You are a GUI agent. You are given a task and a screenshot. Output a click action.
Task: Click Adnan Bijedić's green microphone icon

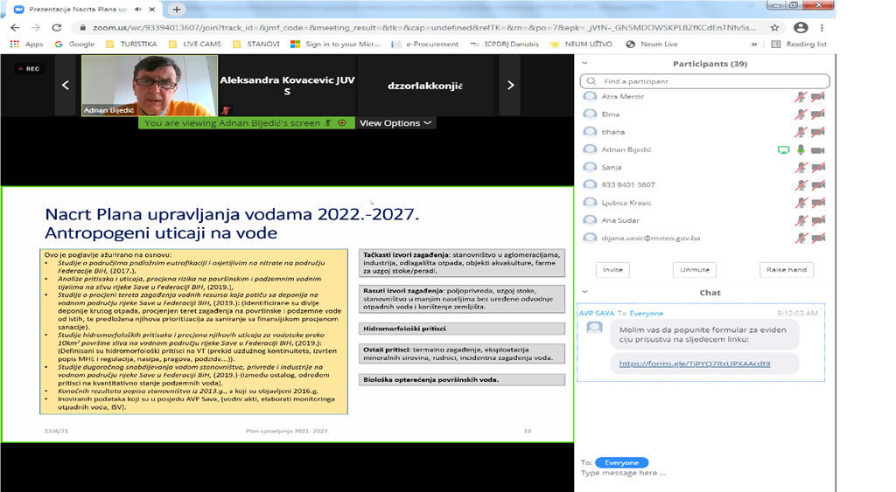pyautogui.click(x=800, y=149)
